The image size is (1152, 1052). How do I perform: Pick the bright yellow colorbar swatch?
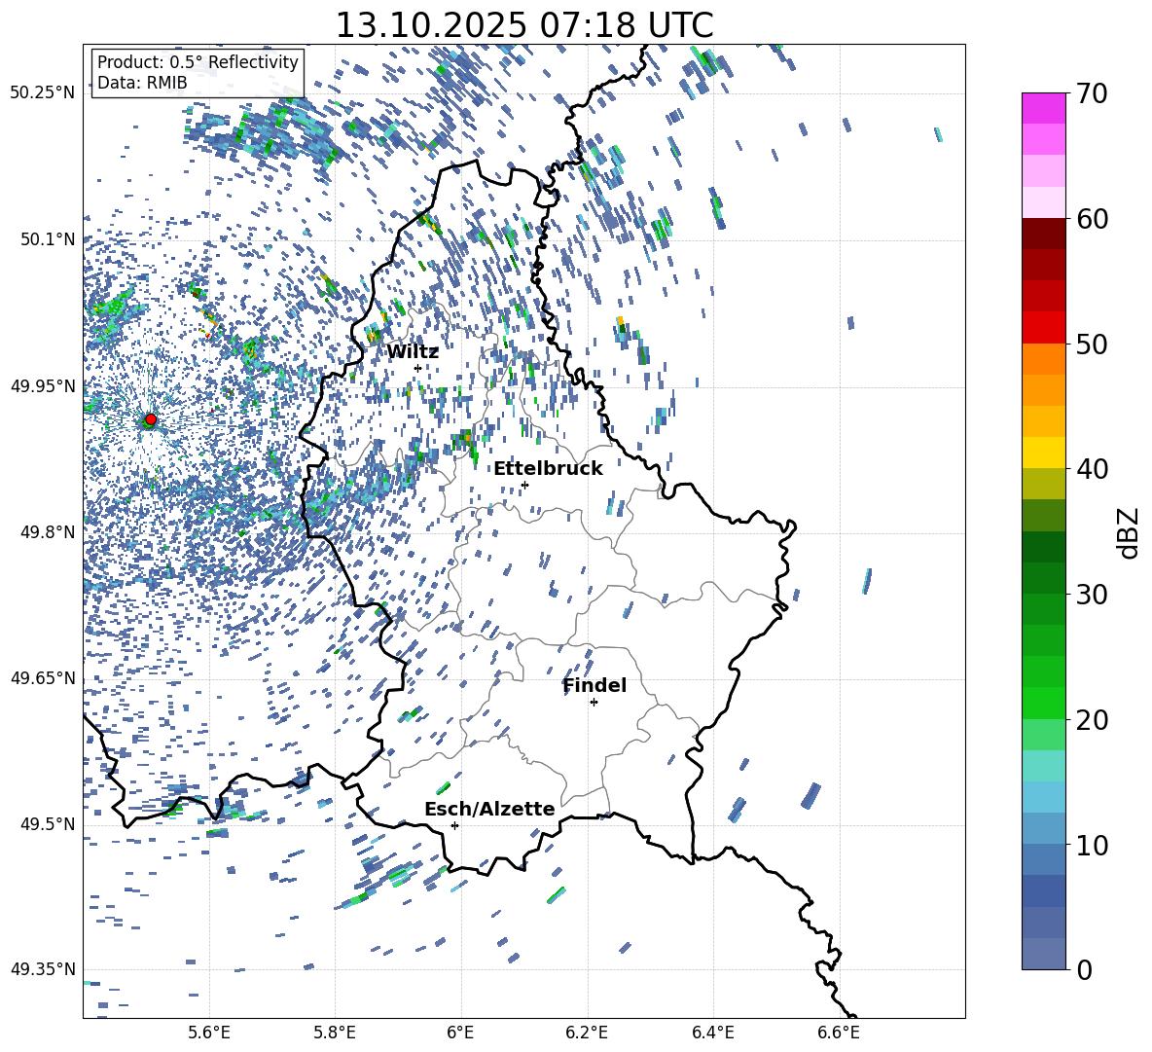pos(1044,453)
